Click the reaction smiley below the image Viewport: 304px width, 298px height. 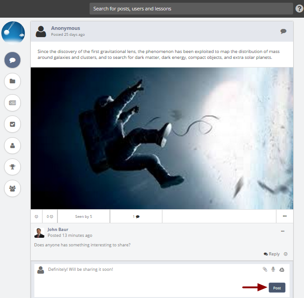37,216
